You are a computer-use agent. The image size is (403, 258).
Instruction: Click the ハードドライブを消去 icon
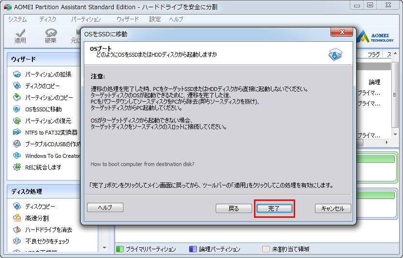[17, 229]
